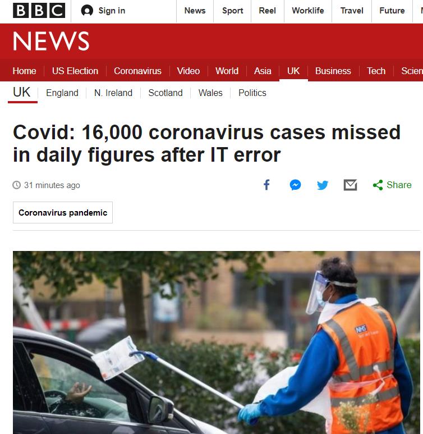Click the BBC logo

coord(39,11)
